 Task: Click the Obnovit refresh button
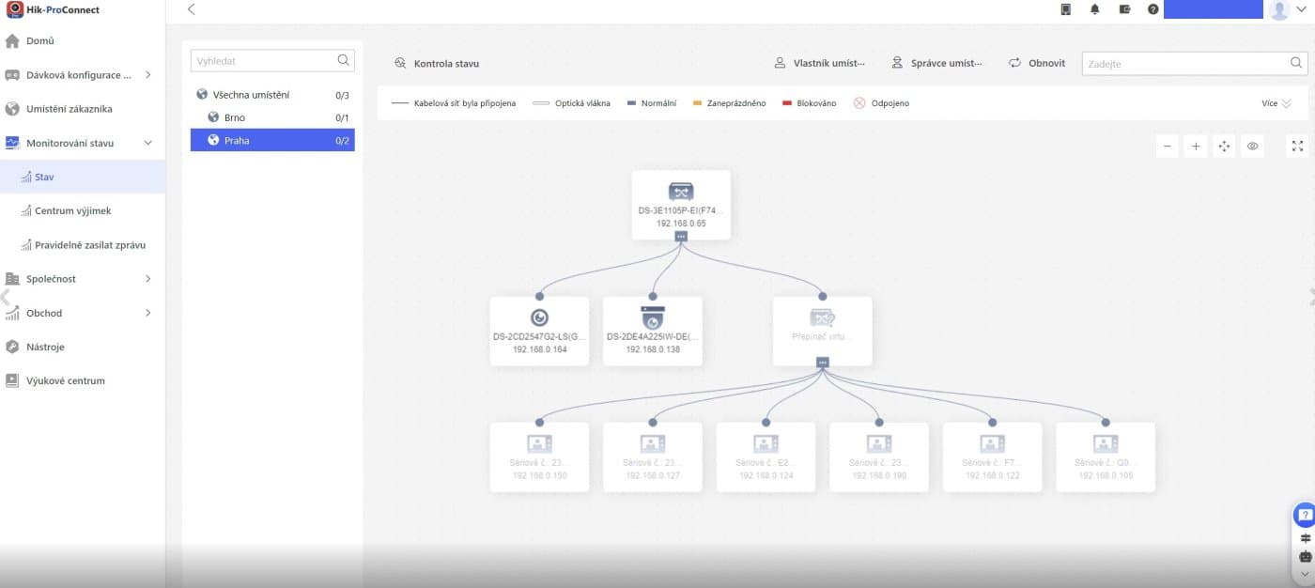1037,63
